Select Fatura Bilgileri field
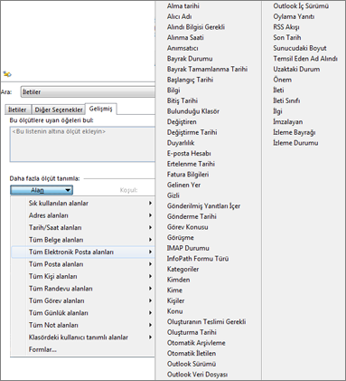Image resolution: width=346 pixels, height=381 pixels. click(188, 175)
